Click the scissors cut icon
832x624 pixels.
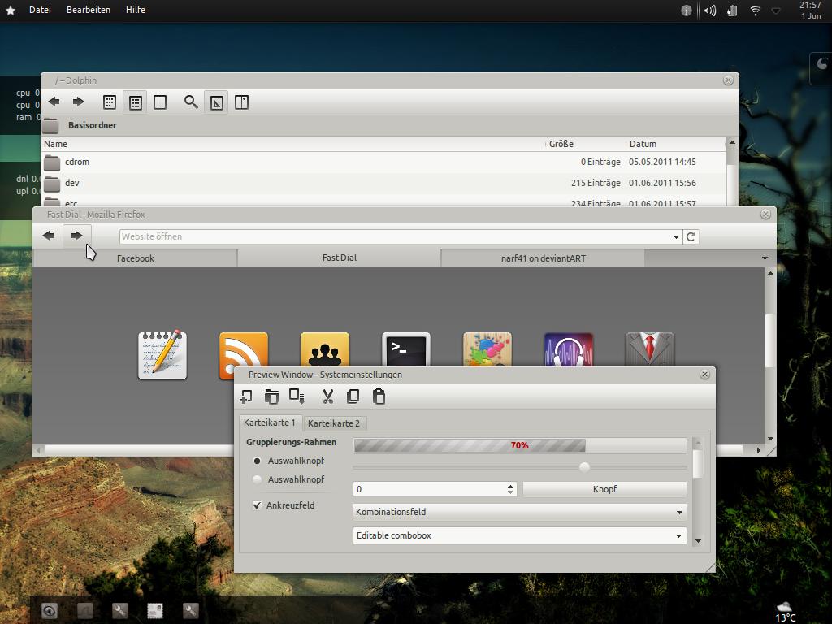point(328,396)
